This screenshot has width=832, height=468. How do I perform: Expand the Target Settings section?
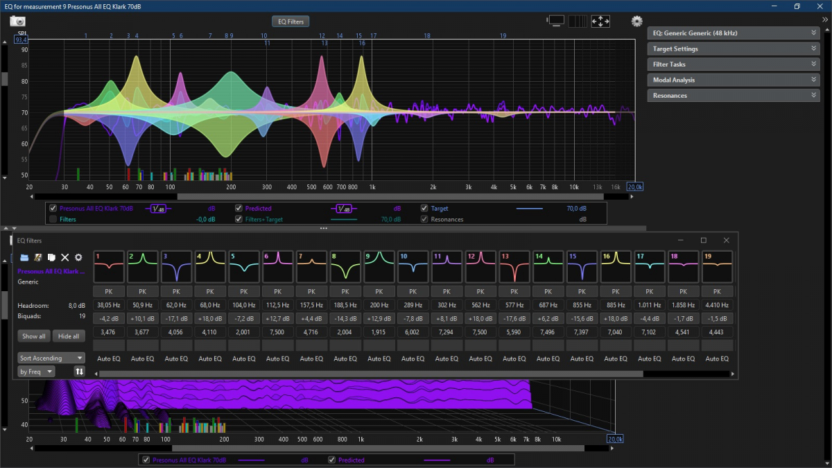pos(733,49)
